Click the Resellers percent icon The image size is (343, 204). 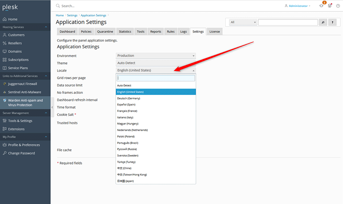point(5,43)
